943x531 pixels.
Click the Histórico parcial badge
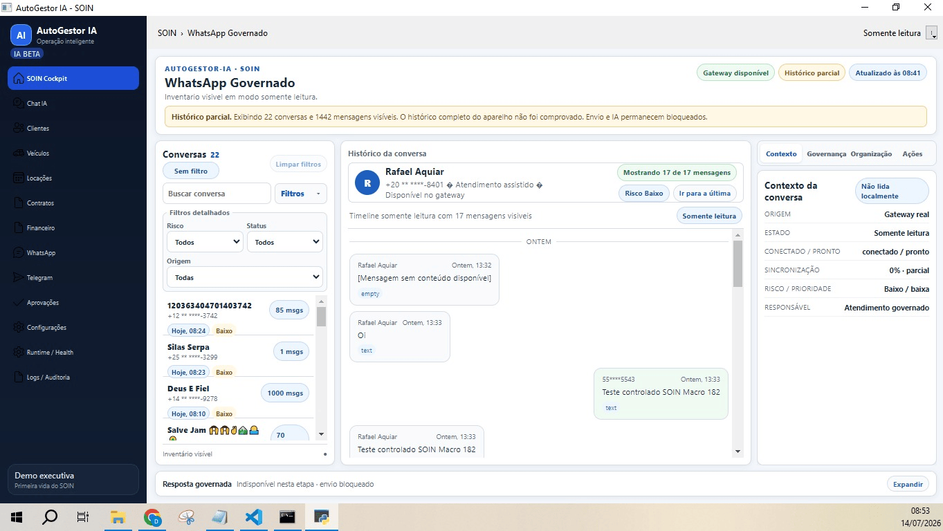tap(812, 73)
